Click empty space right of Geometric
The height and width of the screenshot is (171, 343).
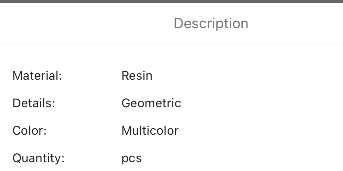point(262,103)
